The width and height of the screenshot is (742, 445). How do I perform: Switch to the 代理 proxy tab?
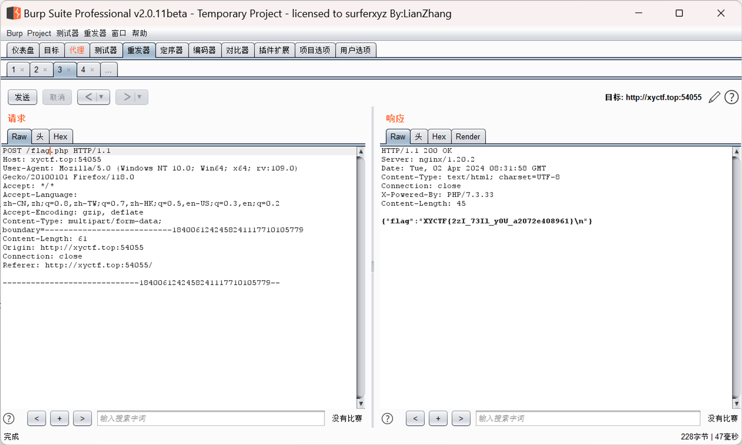(77, 50)
